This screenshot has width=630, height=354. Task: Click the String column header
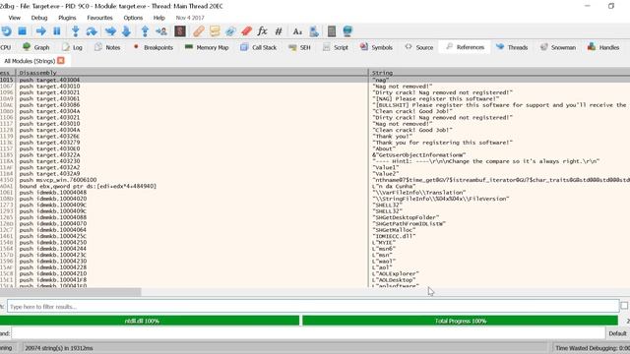(x=499, y=73)
